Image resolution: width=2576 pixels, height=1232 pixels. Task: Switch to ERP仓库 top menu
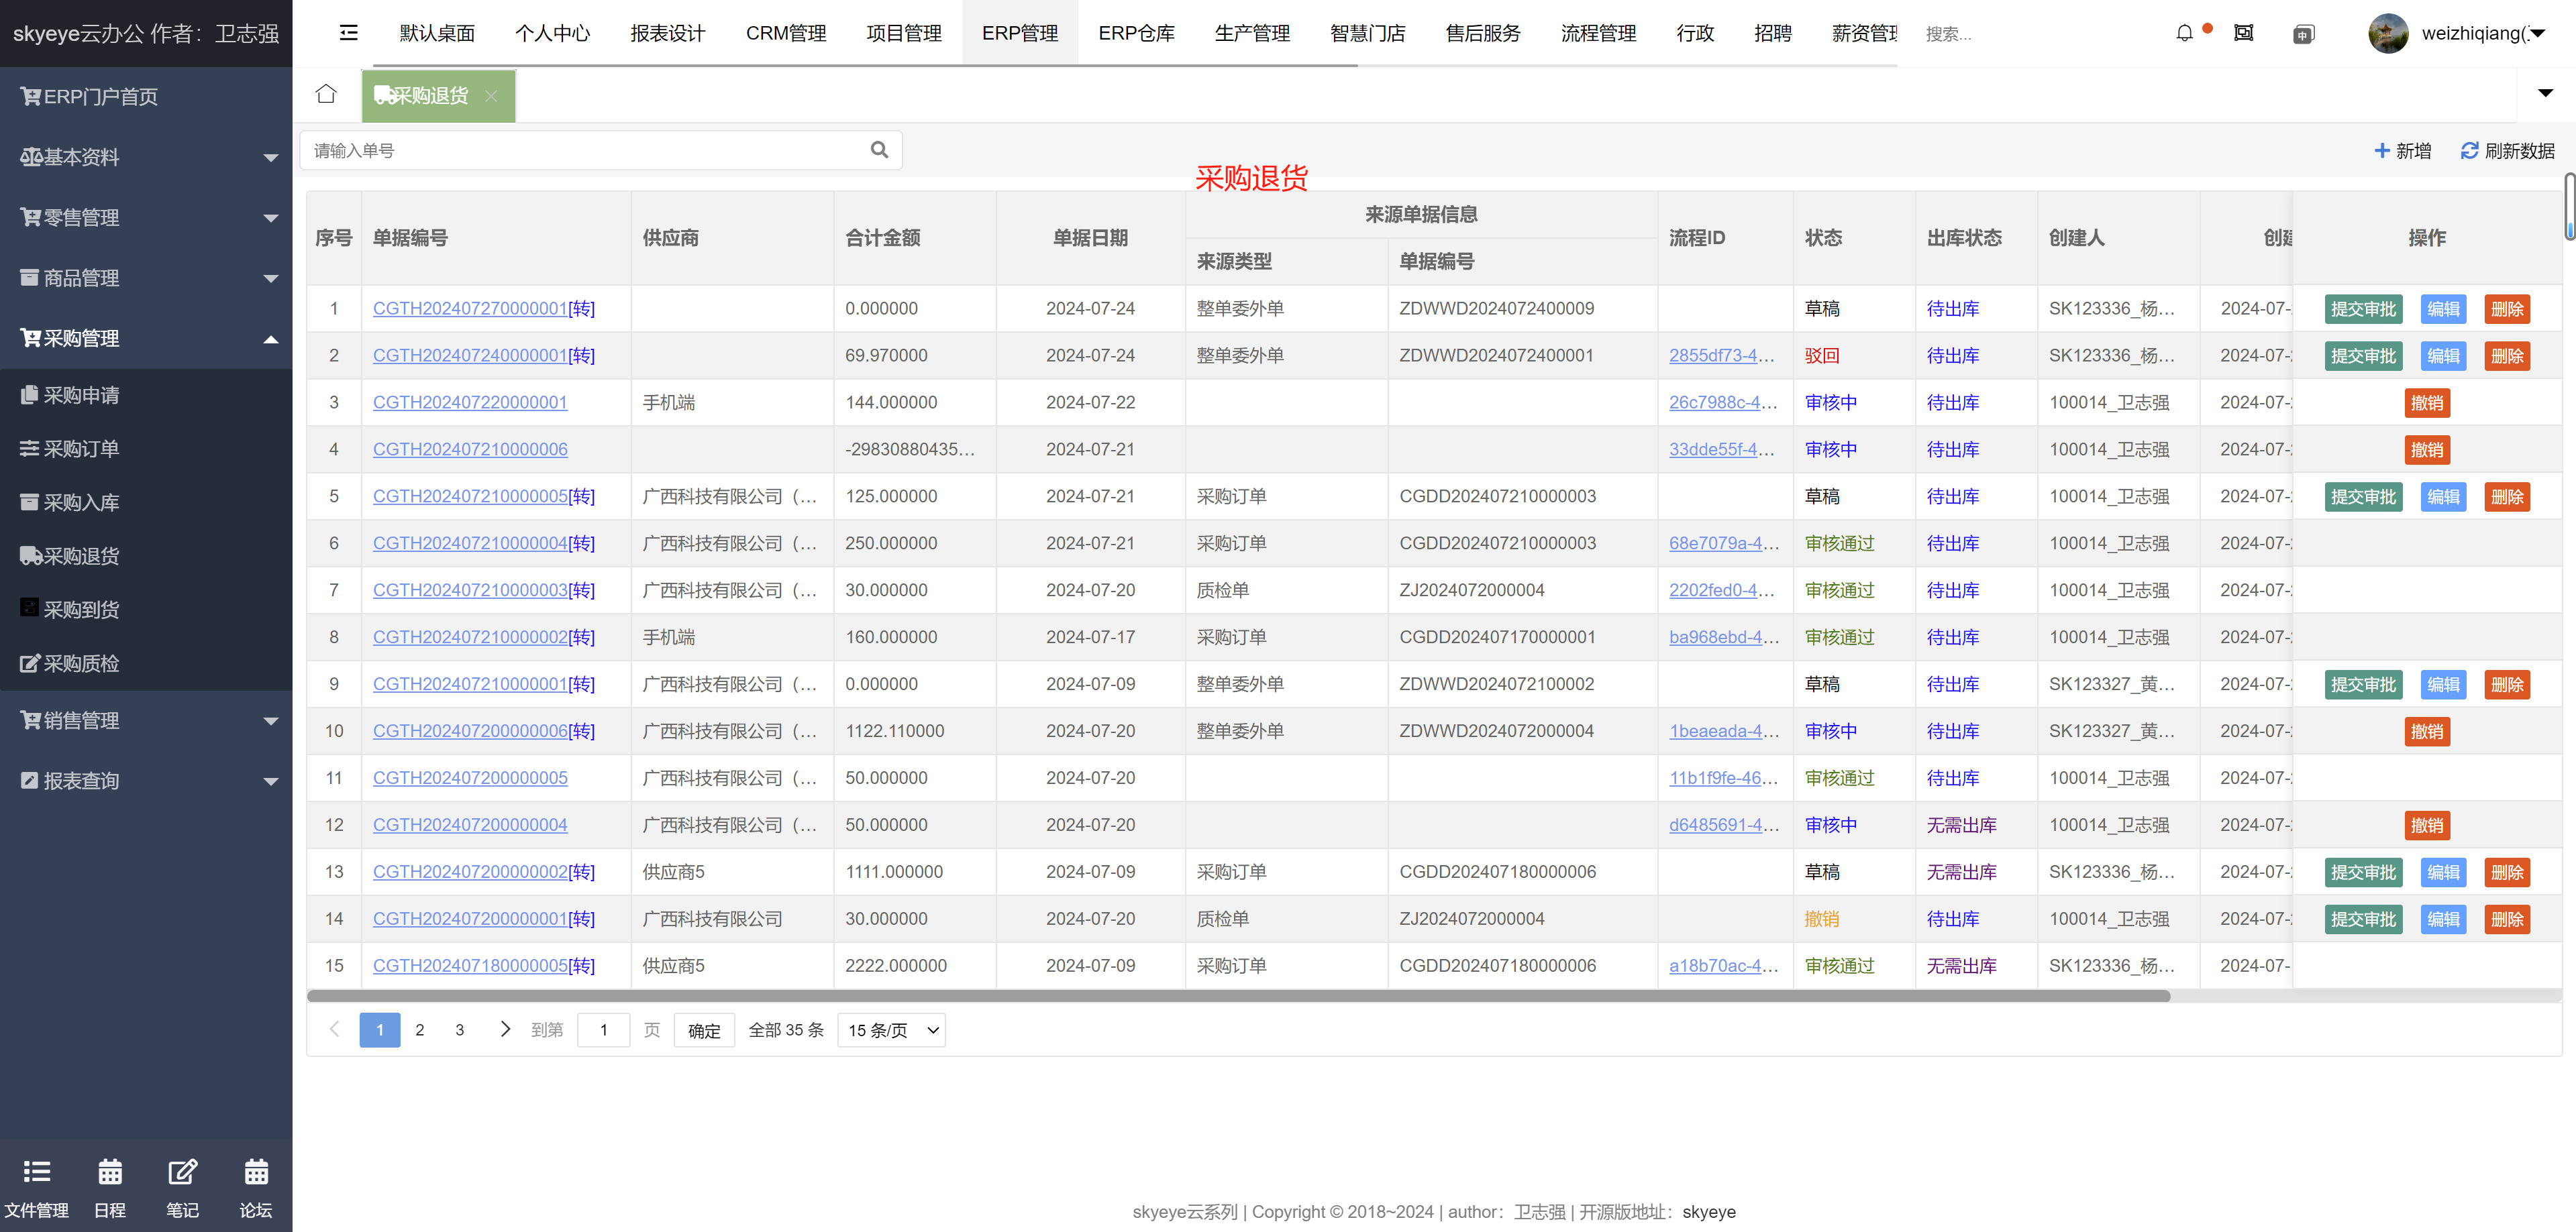coord(1136,33)
